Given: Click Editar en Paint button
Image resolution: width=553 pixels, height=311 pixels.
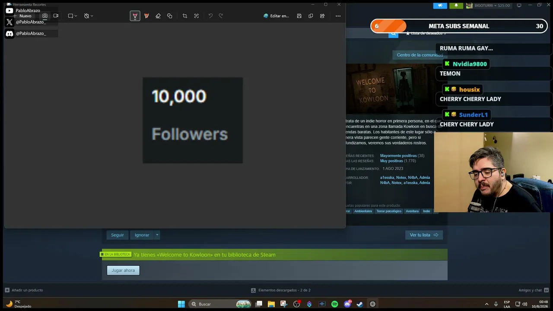Looking at the screenshot, I should (276, 16).
